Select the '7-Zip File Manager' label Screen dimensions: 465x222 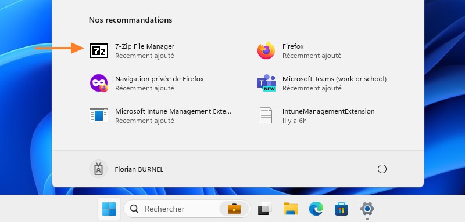[x=145, y=46]
